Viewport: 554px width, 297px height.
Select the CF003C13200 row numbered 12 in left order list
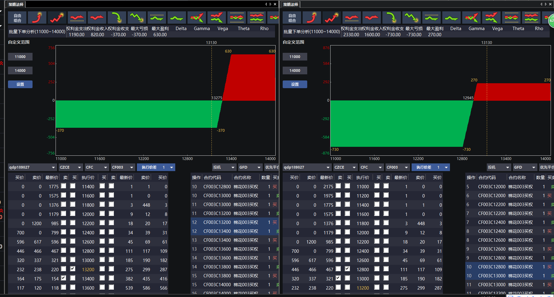[x=235, y=222]
